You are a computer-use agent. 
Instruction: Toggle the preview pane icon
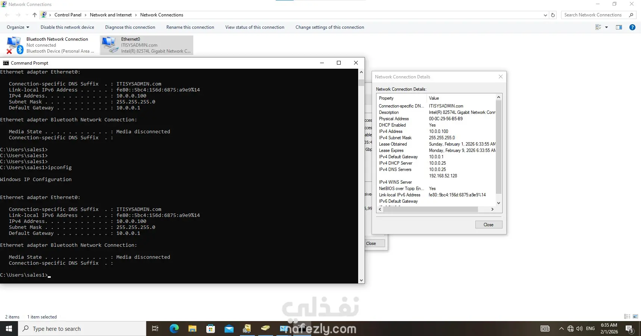coord(619,27)
